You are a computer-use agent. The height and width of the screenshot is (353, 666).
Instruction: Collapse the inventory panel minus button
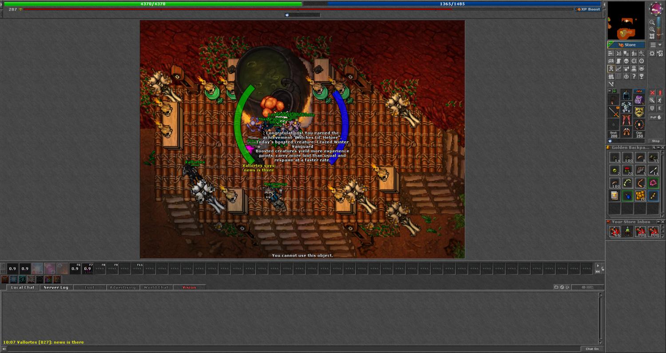coord(610,91)
